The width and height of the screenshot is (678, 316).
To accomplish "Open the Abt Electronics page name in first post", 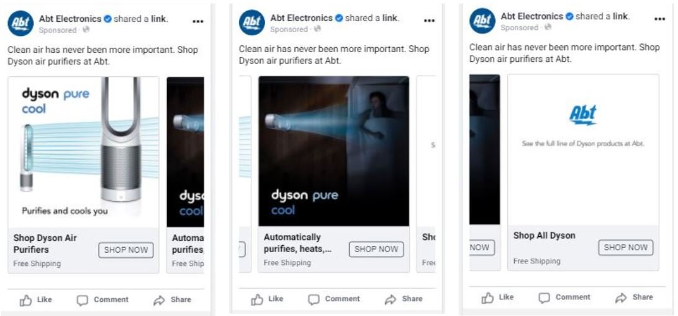I will pyautogui.click(x=70, y=19).
